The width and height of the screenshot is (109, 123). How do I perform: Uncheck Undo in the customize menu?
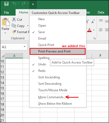[58, 64]
